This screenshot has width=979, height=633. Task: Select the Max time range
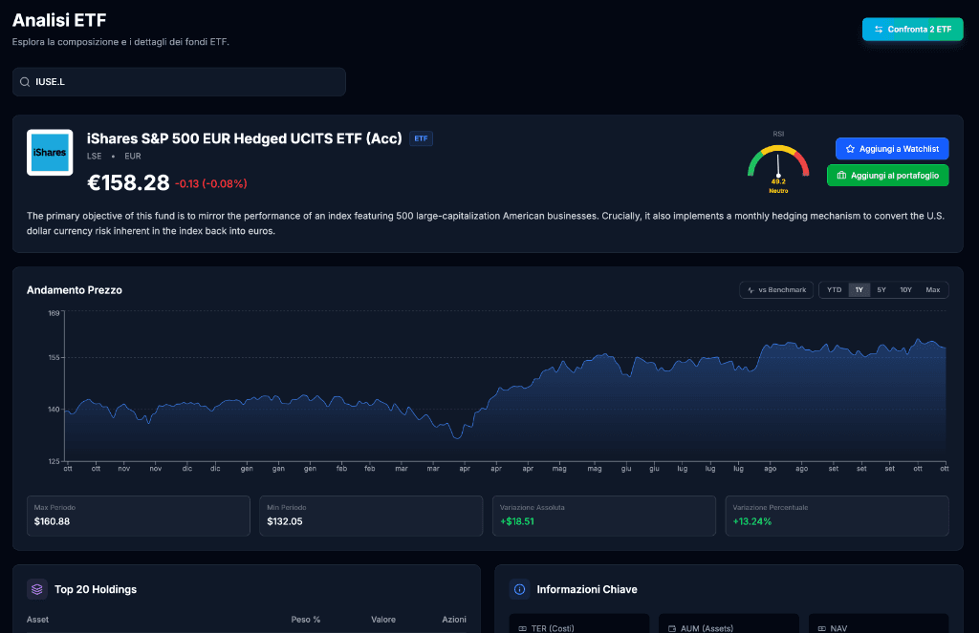point(933,290)
